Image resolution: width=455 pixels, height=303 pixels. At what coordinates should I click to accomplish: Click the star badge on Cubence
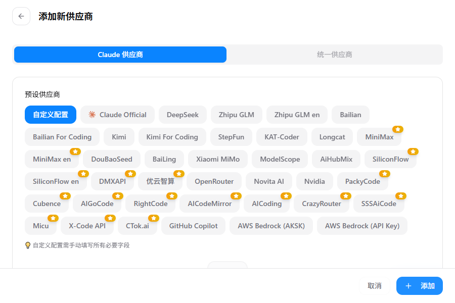(x=65, y=196)
